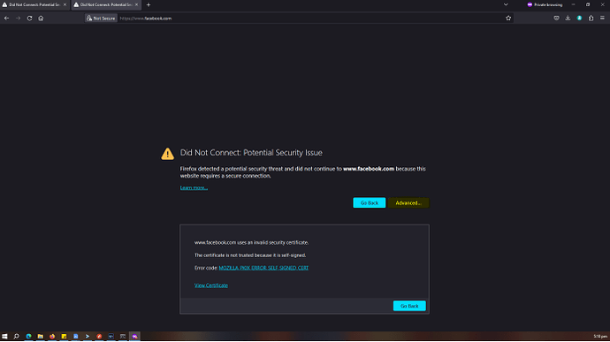
Task: Click the taskbar clock
Action: coord(600,337)
